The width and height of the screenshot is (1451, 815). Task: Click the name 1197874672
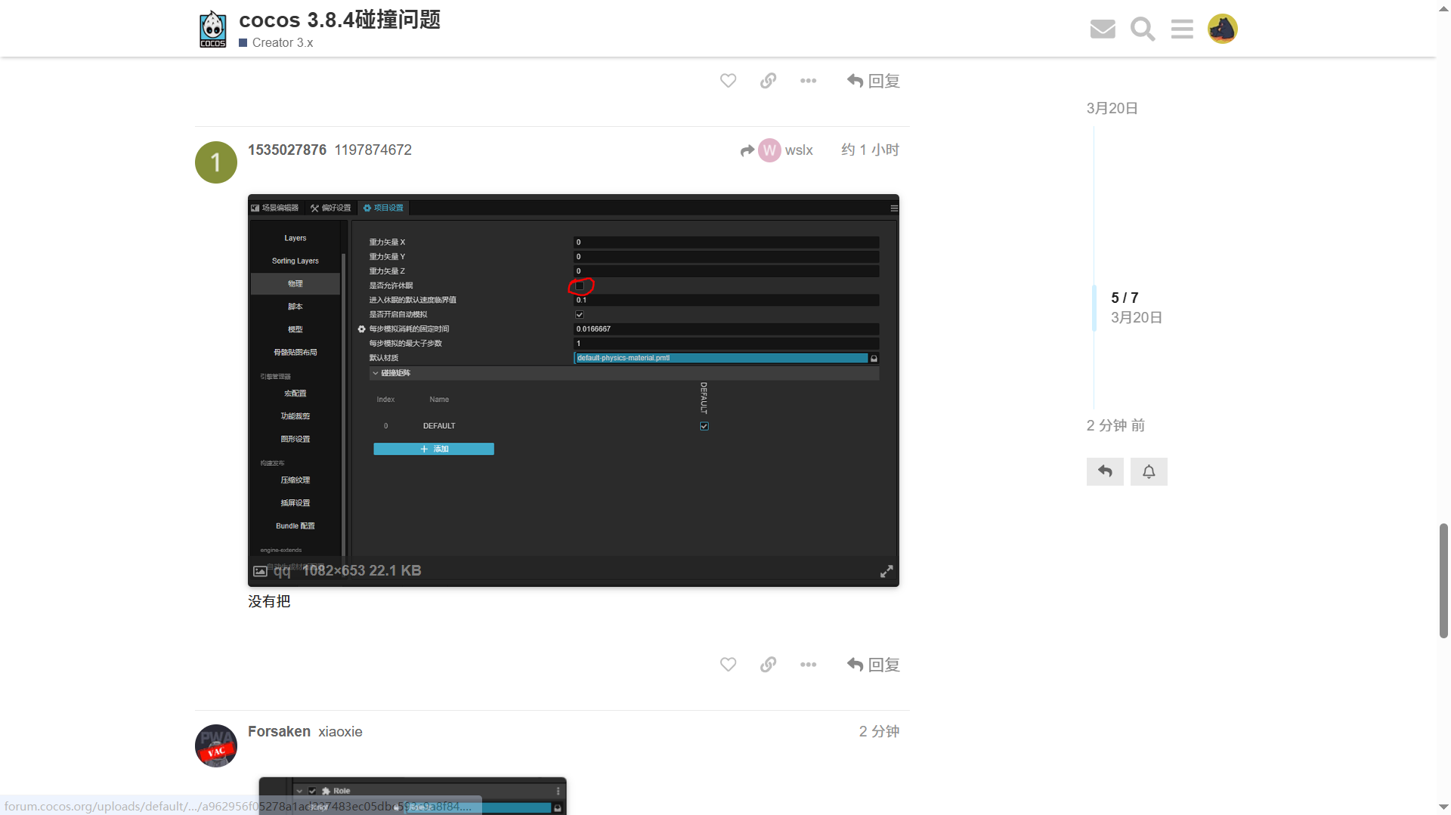click(x=373, y=150)
